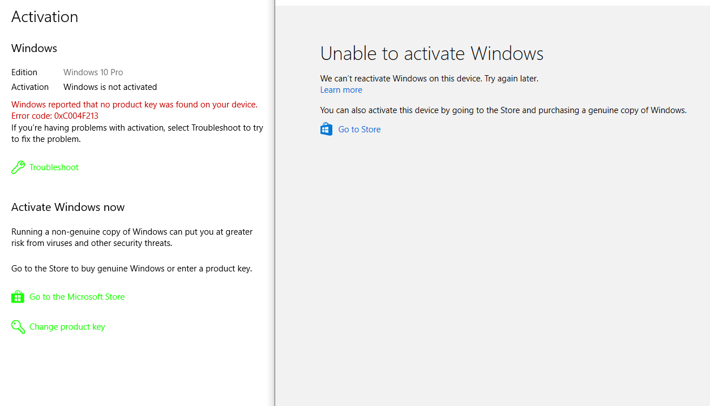Click the Edition label
The height and width of the screenshot is (406, 710).
point(24,72)
